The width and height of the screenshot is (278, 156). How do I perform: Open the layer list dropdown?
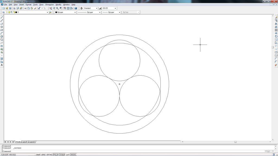(47, 12)
